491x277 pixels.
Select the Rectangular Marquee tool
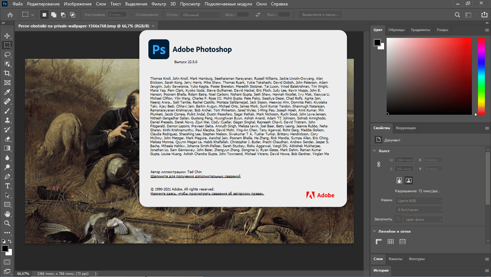point(7,45)
